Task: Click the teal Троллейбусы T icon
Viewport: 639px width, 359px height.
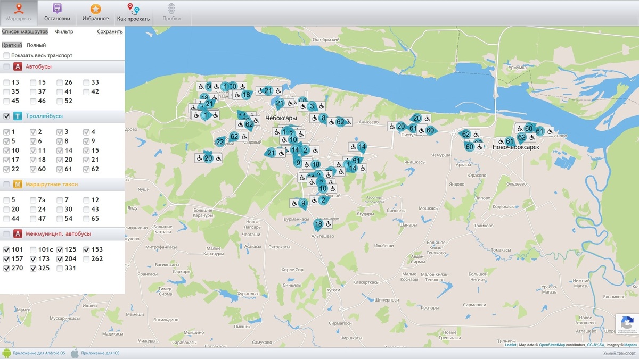Action: coord(18,116)
